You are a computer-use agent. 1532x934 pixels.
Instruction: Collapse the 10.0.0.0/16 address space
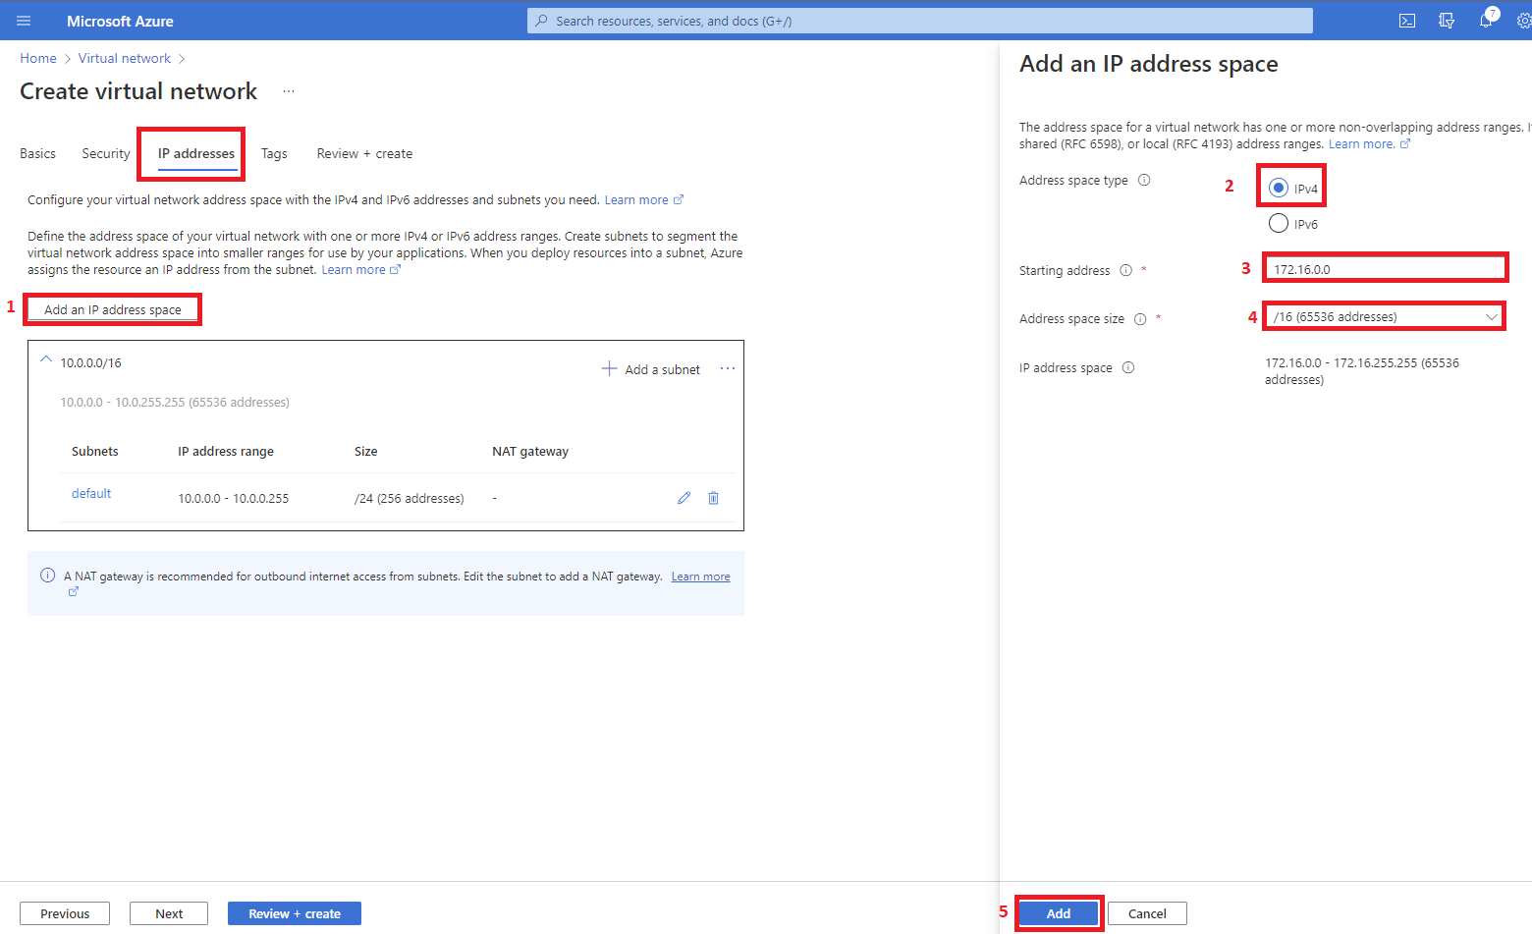click(46, 360)
